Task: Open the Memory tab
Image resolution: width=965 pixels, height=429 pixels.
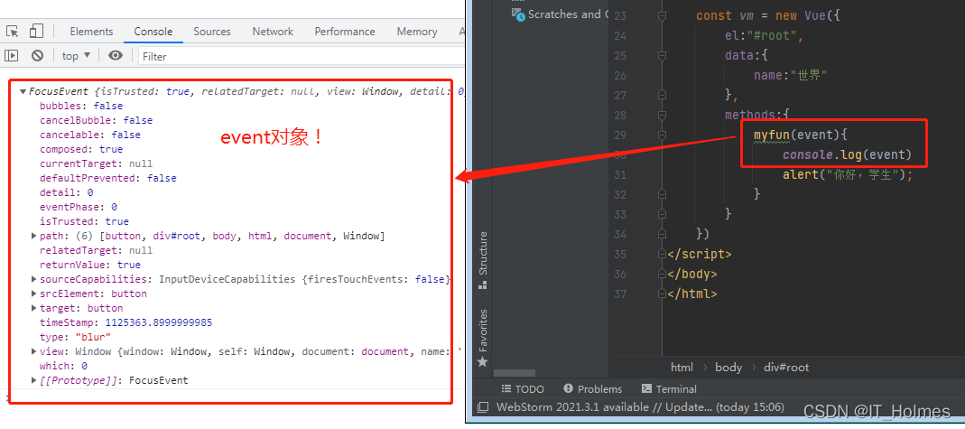Action: pyautogui.click(x=417, y=32)
